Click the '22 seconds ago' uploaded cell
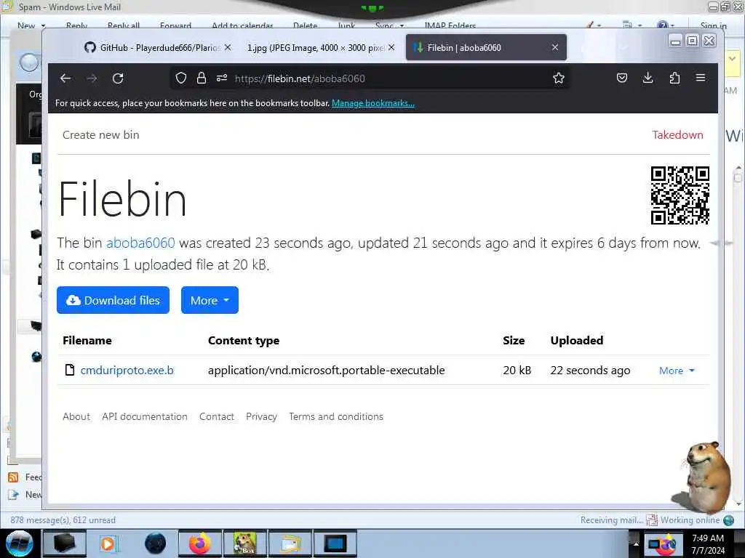The height and width of the screenshot is (558, 745). (590, 370)
